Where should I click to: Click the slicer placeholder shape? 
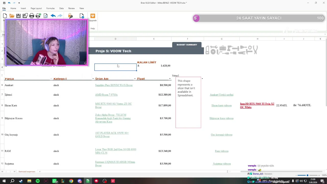coord(188,102)
